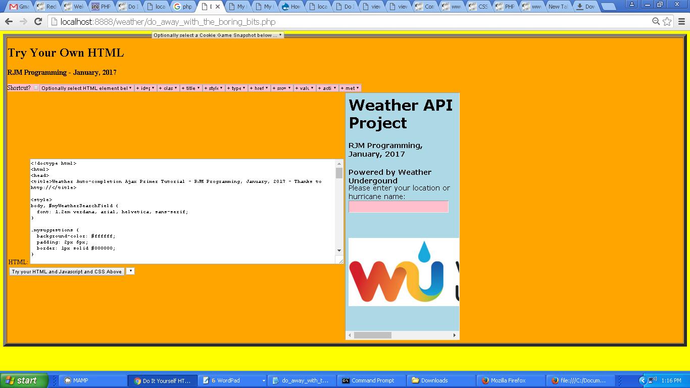Screen dimensions: 690x388
Task: Switch to the Google 'php' search tab
Action: click(182, 7)
